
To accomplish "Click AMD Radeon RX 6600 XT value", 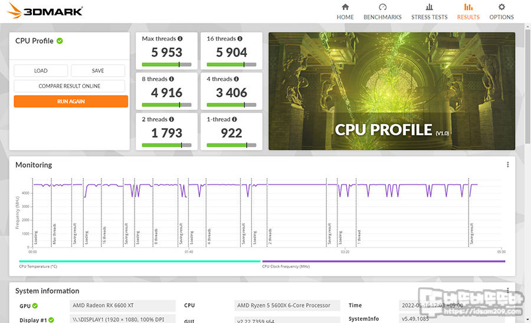I will [x=123, y=305].
